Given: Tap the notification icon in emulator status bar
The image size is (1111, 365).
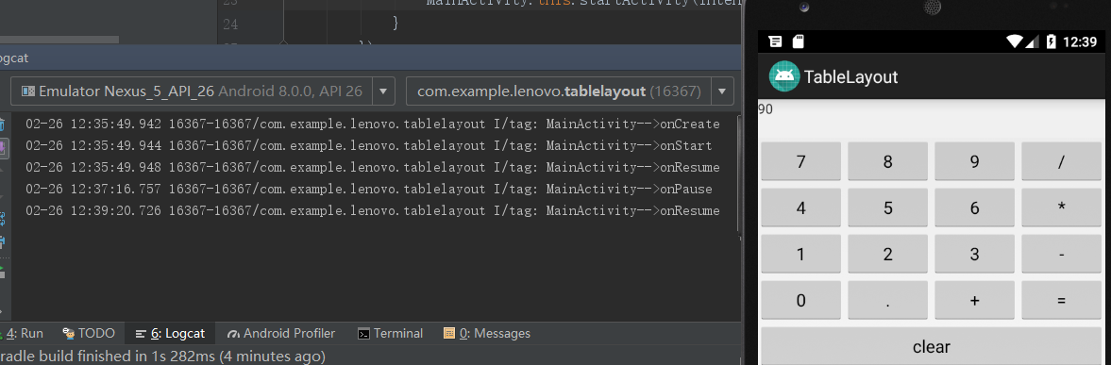Looking at the screenshot, I should (776, 41).
